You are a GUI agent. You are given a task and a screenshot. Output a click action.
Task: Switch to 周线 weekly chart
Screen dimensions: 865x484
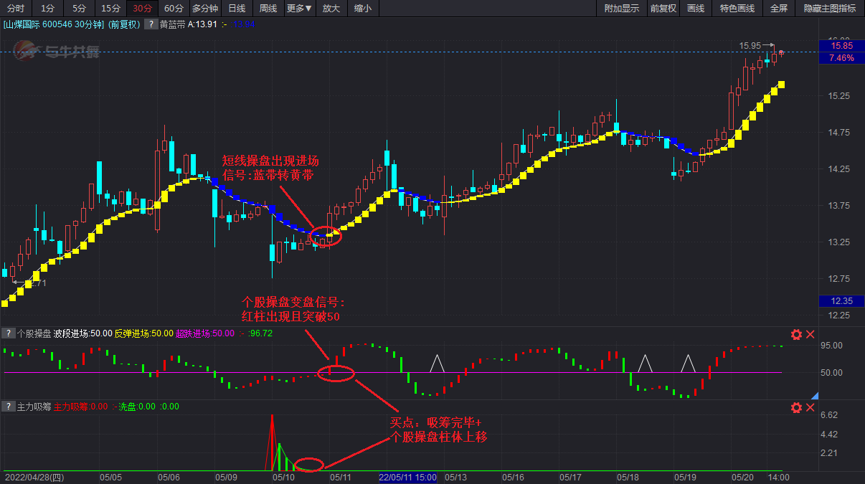coord(268,9)
